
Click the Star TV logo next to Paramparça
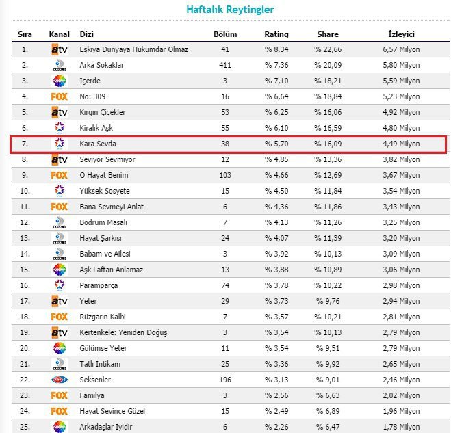60,285
